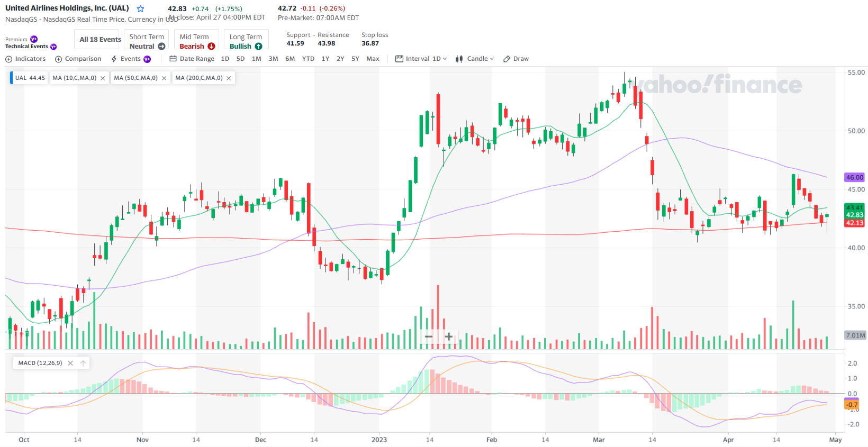Click the Neutral sideways arrow icon

(x=161, y=47)
